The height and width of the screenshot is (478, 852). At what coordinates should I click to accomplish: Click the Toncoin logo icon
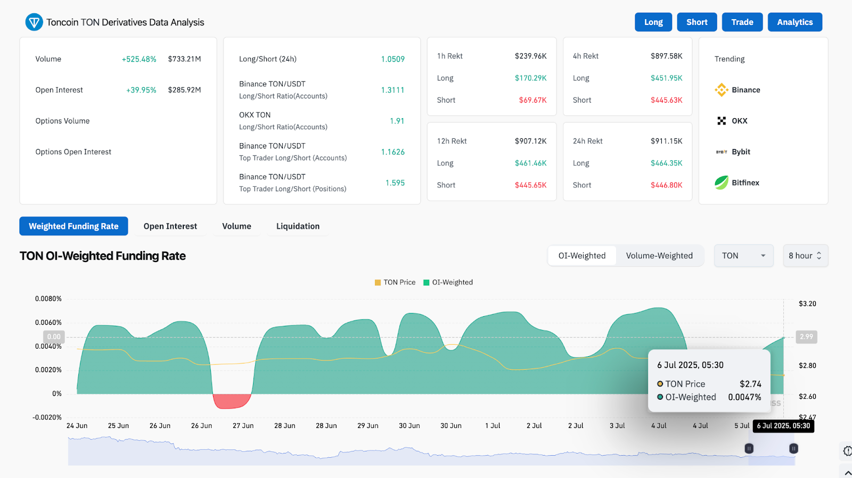coord(34,22)
